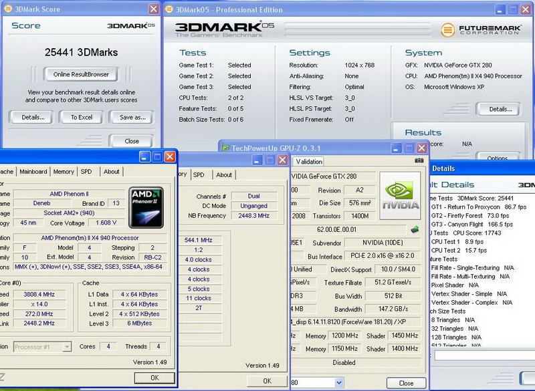Screen dimensions: 535x391
Task: Switch to the Mainboard tab in CPU-Z
Action: coord(33,172)
